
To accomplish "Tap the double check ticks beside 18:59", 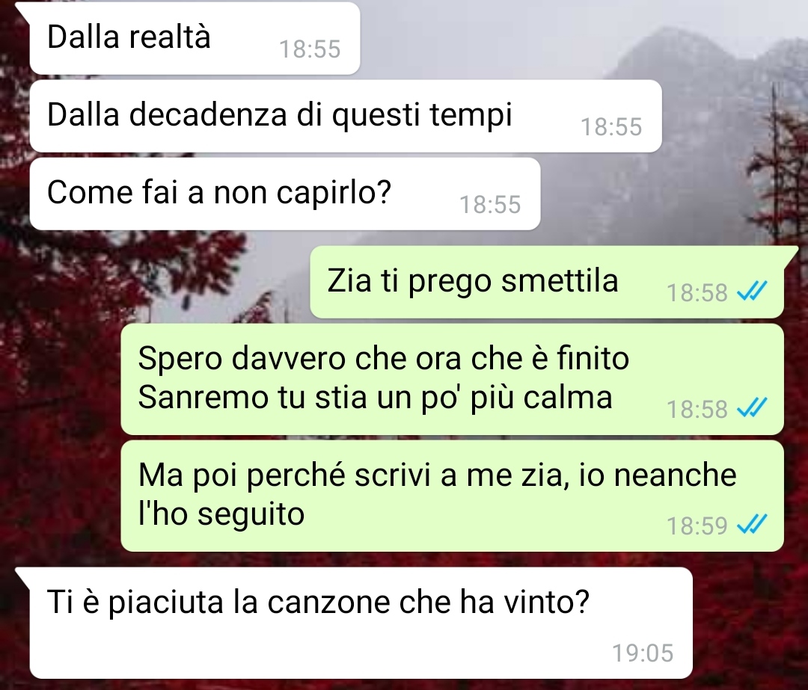I will pos(752,525).
